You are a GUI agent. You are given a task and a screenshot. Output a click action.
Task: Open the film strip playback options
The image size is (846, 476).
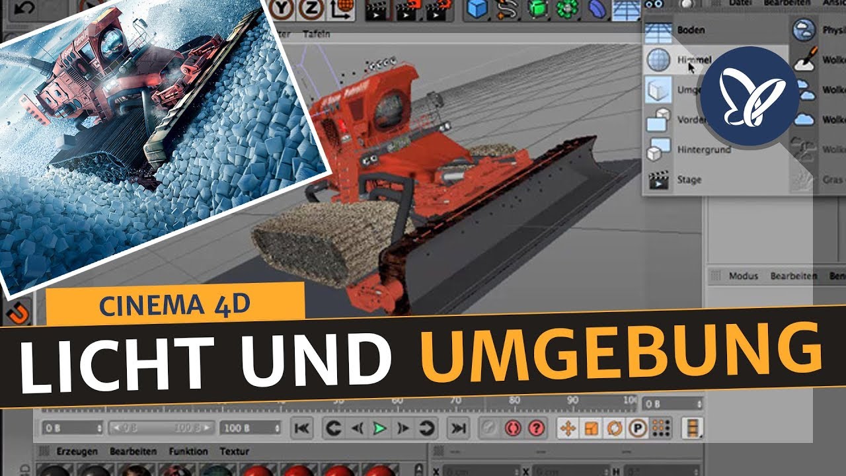(693, 428)
